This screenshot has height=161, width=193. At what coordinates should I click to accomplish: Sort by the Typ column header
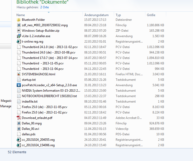click(x=118, y=15)
